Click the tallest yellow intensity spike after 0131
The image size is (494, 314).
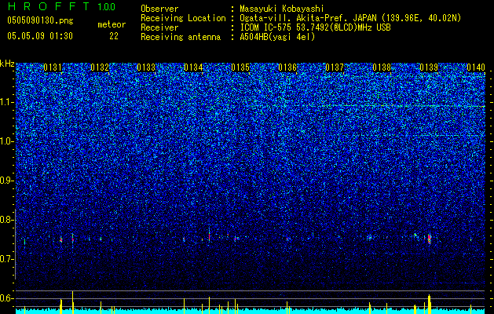coord(73,302)
